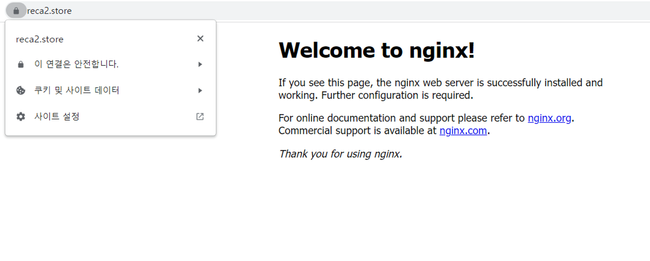Click the Welcome to nginx! heading

point(377,51)
